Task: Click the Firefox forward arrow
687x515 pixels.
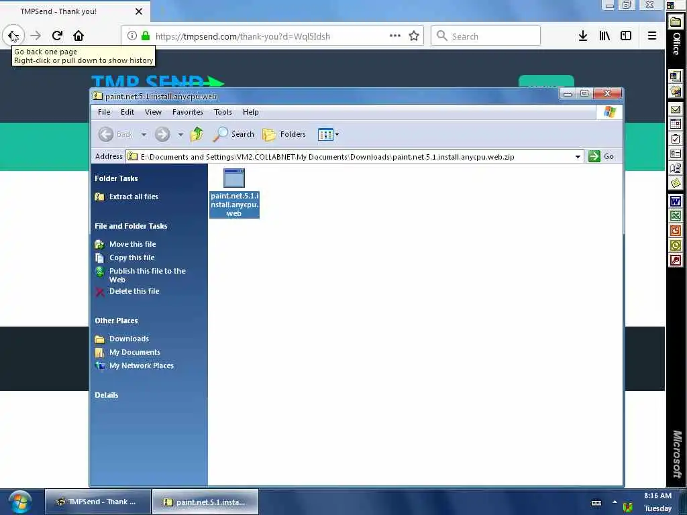Action: click(36, 36)
